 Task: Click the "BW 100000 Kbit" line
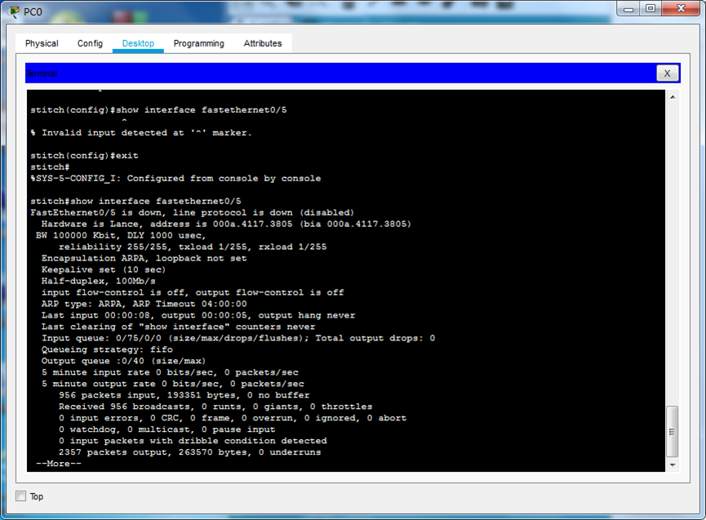coord(121,235)
